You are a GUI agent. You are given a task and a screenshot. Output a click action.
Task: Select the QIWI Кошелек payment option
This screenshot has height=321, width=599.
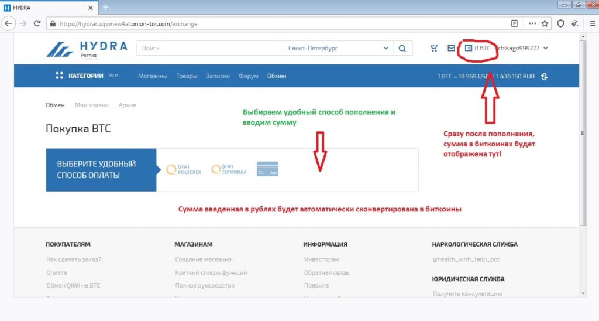(184, 169)
